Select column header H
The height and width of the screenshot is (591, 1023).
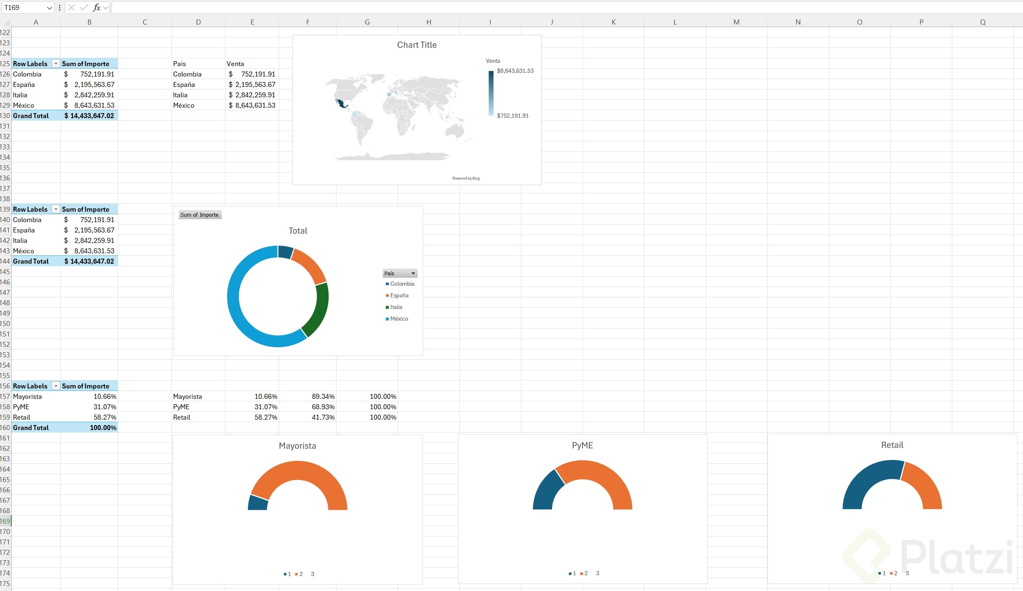coord(429,22)
